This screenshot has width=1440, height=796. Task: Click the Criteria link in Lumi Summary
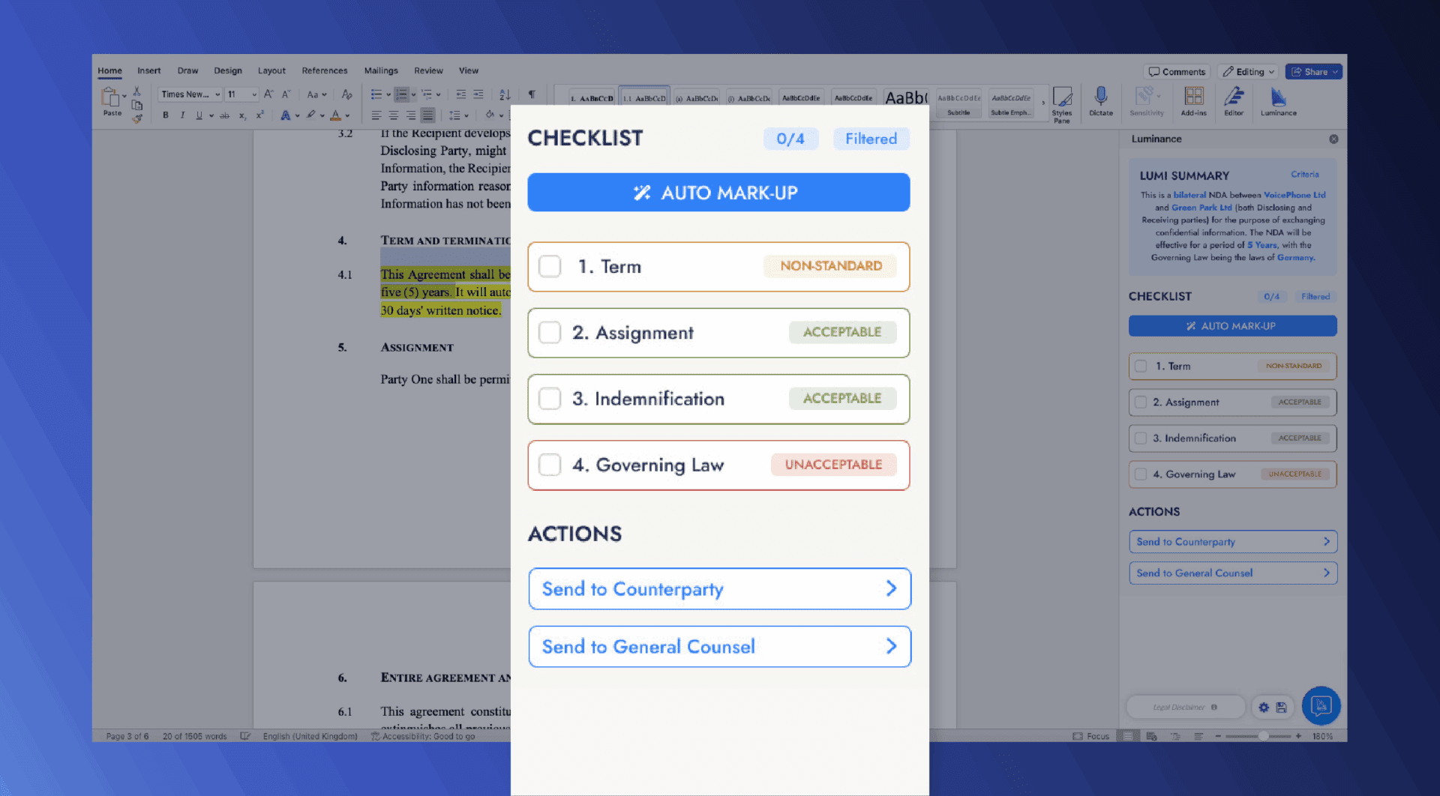[1304, 175]
